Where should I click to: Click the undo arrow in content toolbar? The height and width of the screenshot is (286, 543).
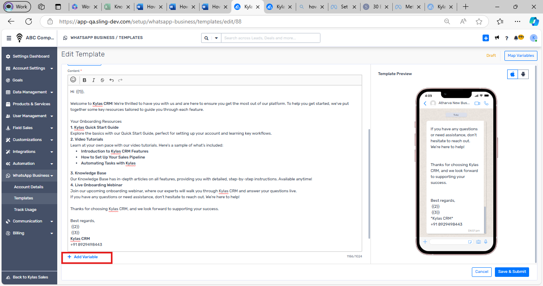pyautogui.click(x=111, y=80)
